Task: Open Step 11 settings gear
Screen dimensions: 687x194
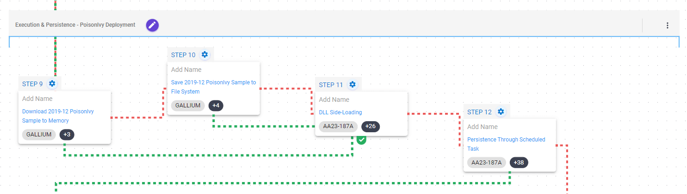Action: coord(353,84)
